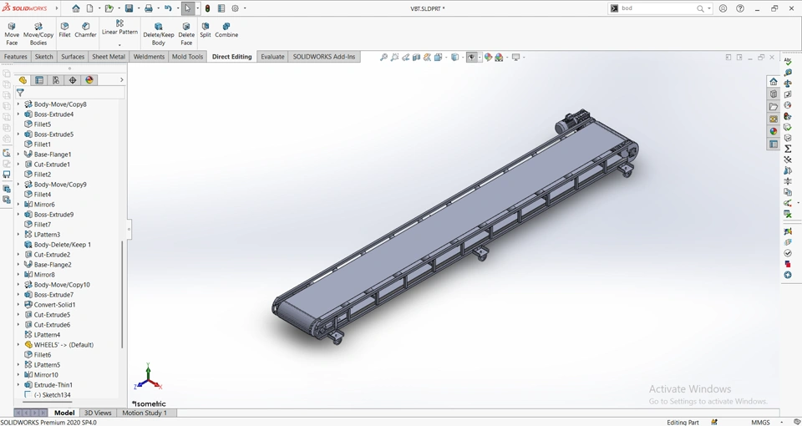
Task: Expand Body-Move/Copy8 feature
Action: point(18,104)
